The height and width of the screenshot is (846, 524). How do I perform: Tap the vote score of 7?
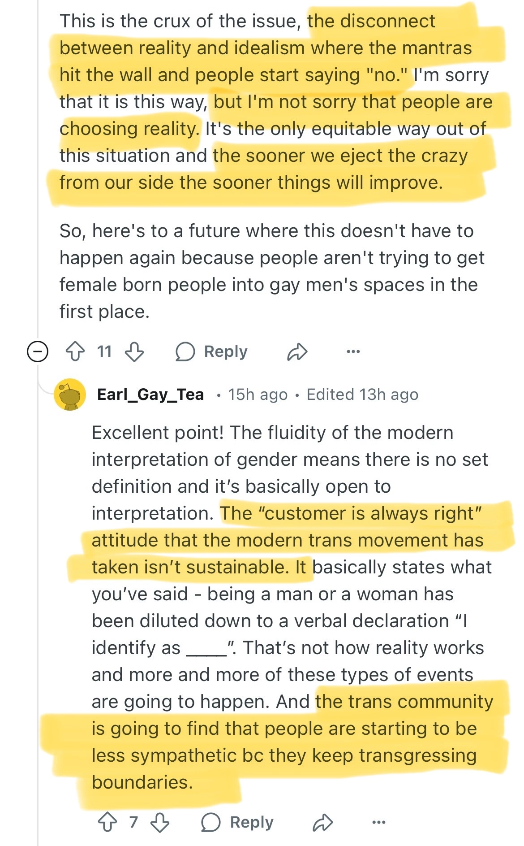tap(133, 822)
